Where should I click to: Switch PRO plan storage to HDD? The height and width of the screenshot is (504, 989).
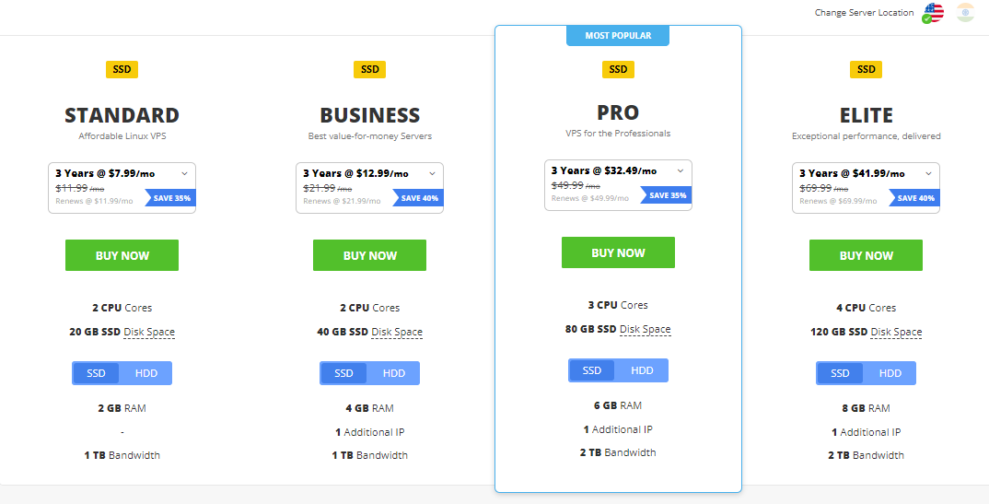pyautogui.click(x=642, y=371)
